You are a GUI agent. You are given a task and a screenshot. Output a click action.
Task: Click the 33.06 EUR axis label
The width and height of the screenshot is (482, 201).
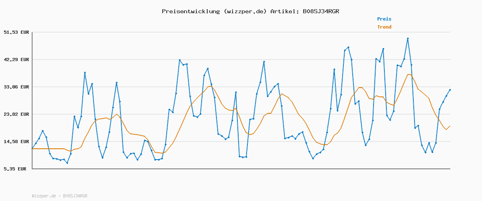coord(16,87)
